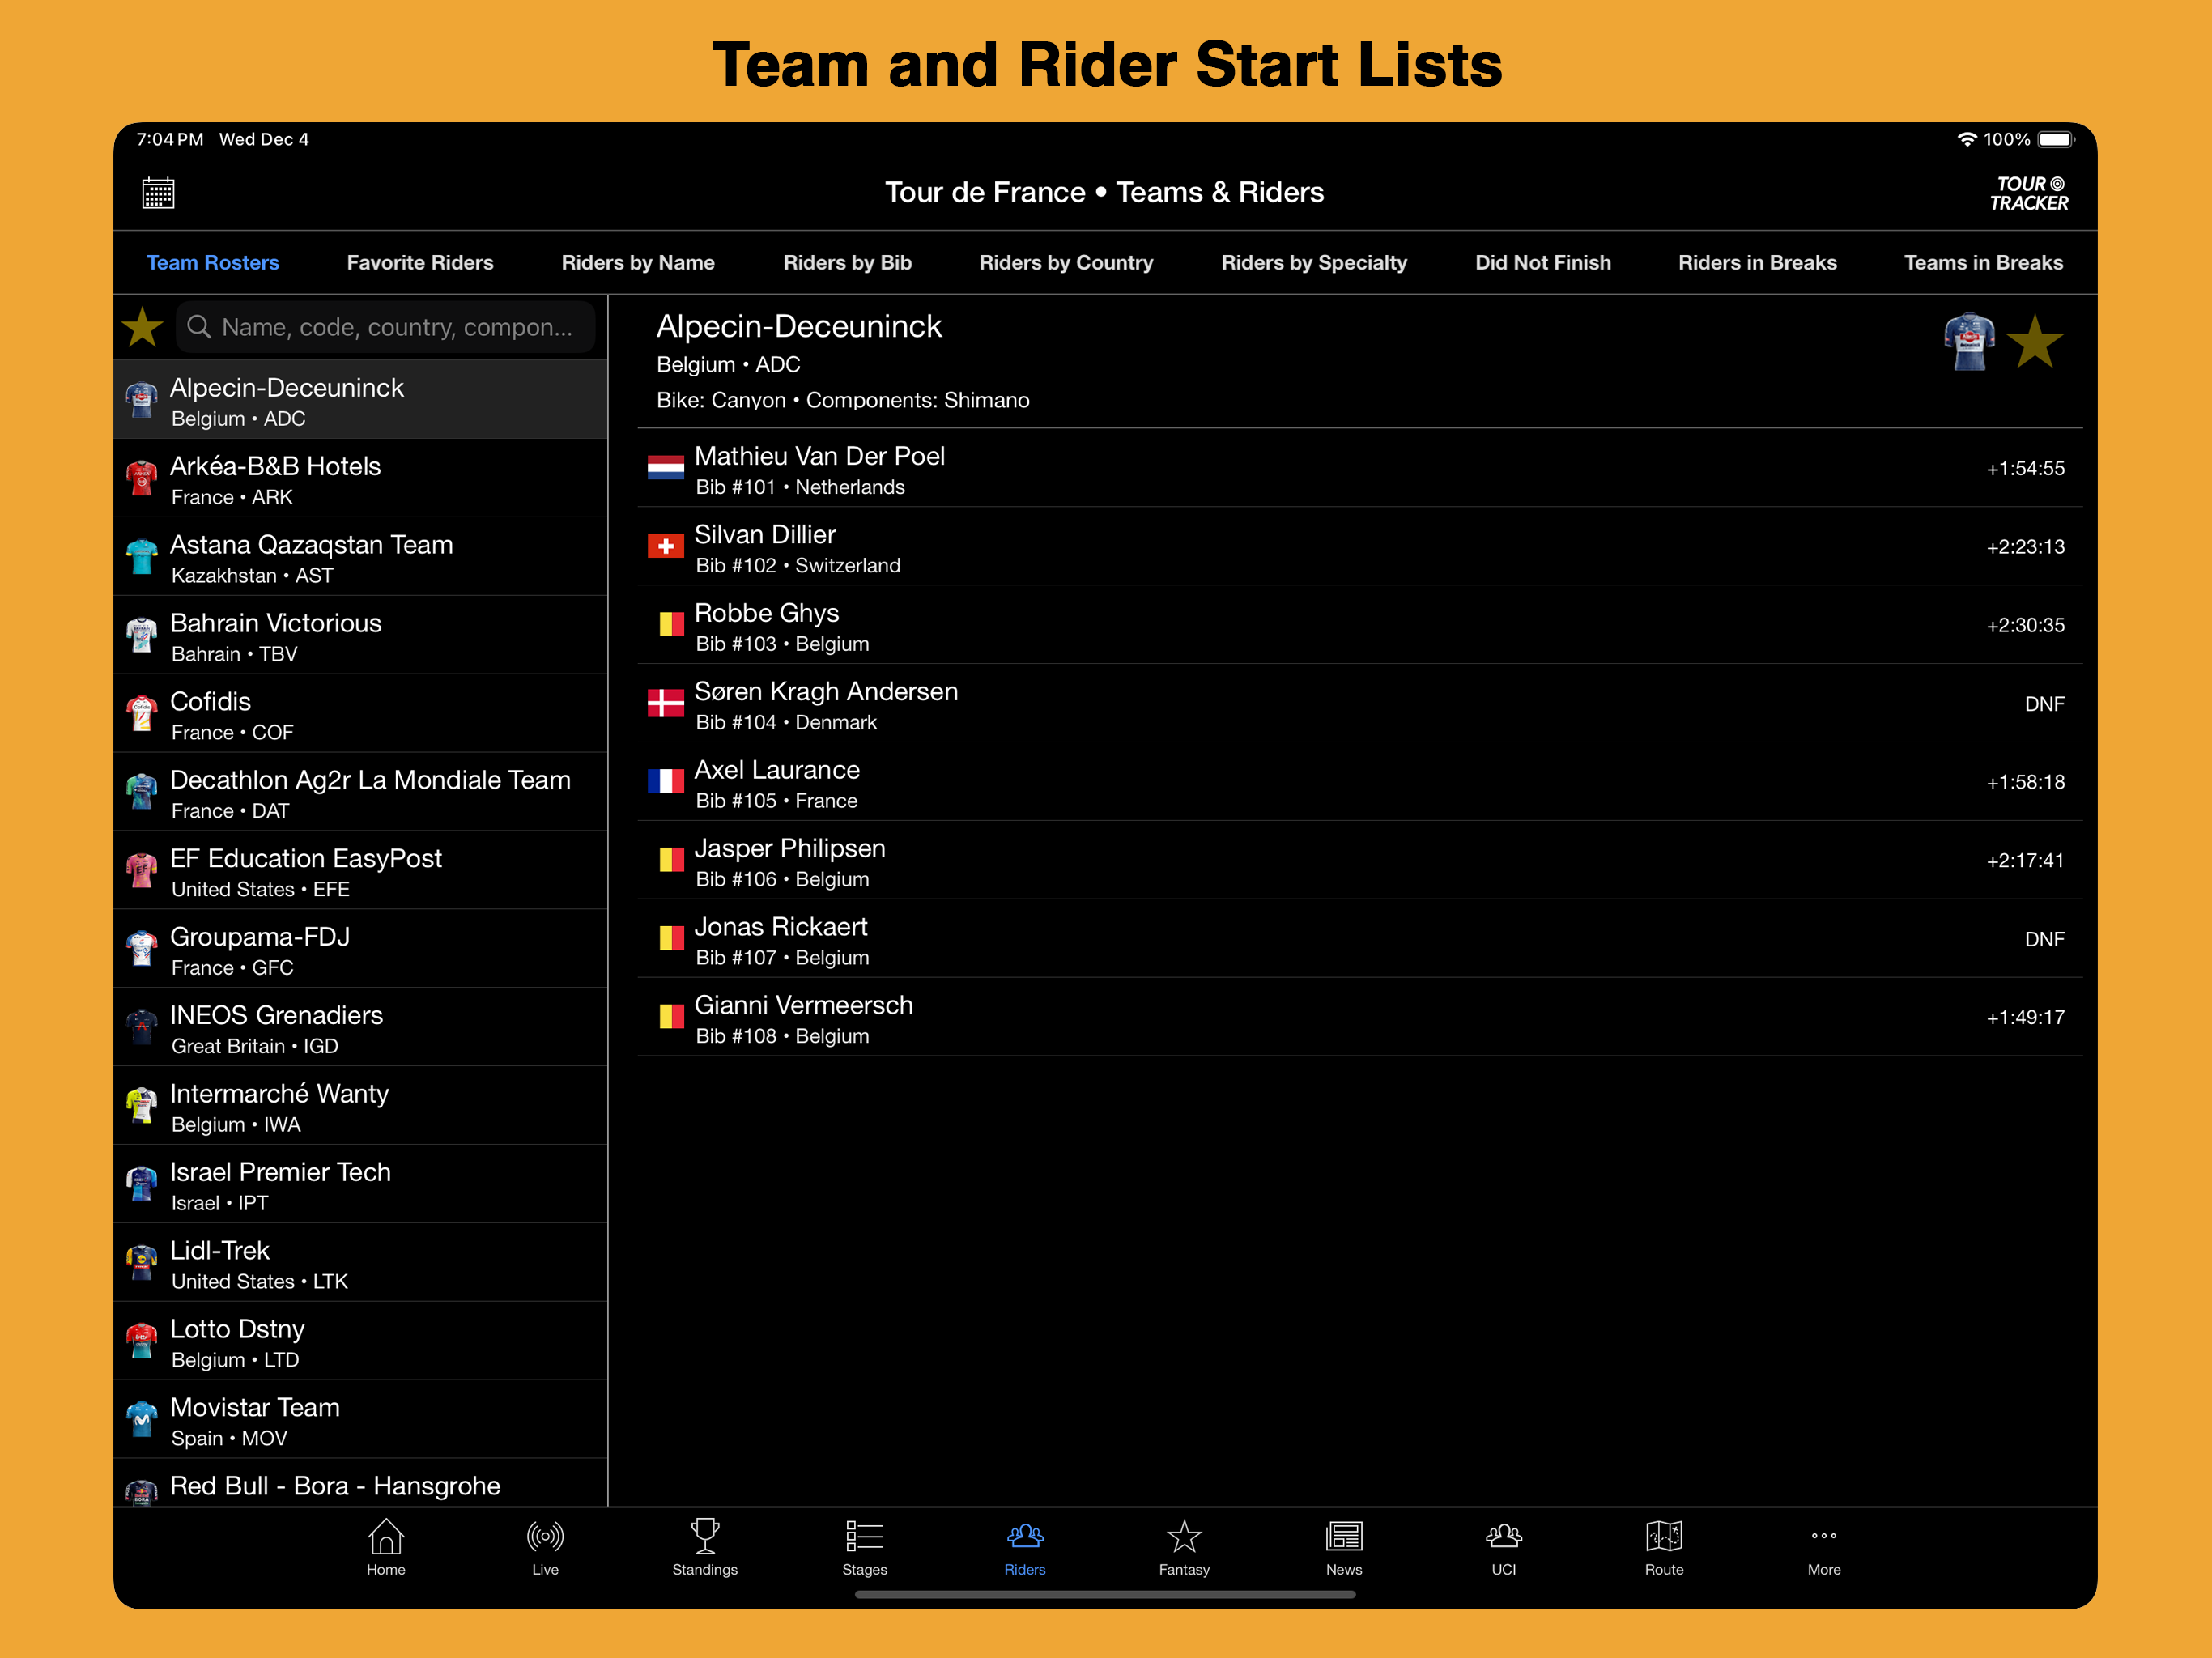Select the Astana Qazaqstan Team row
This screenshot has width=2212, height=1658.
tap(361, 557)
